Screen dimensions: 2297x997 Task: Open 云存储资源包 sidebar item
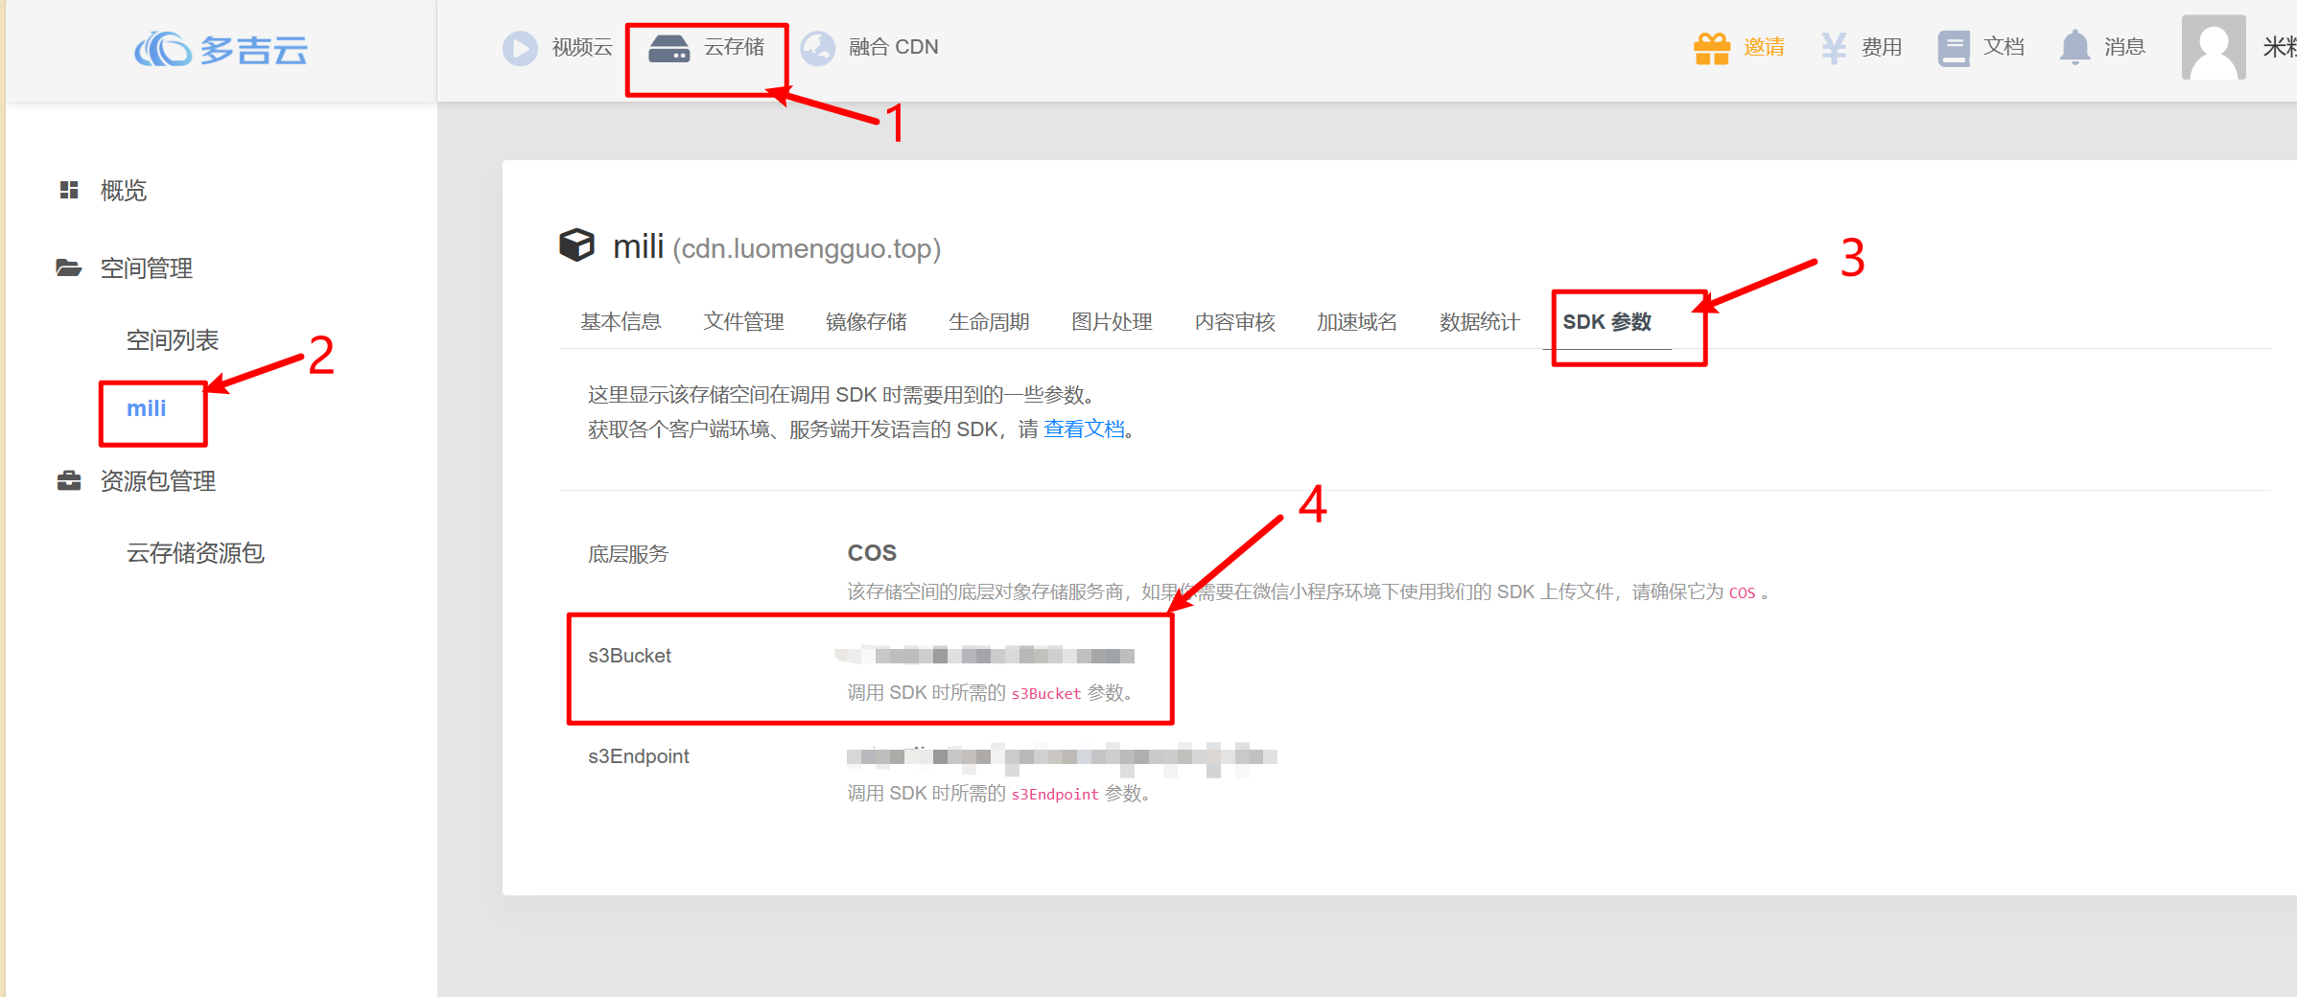click(x=195, y=553)
